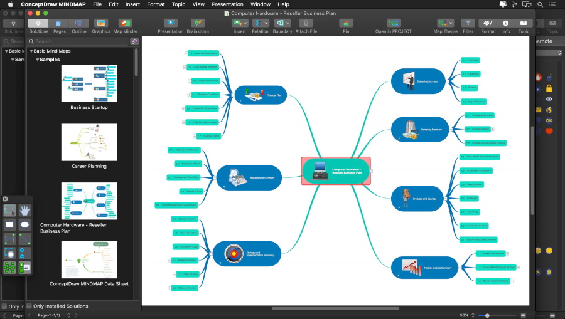Viewport: 565px width, 319px height.
Task: Click the Pin toolbar icon
Action: [x=346, y=23]
